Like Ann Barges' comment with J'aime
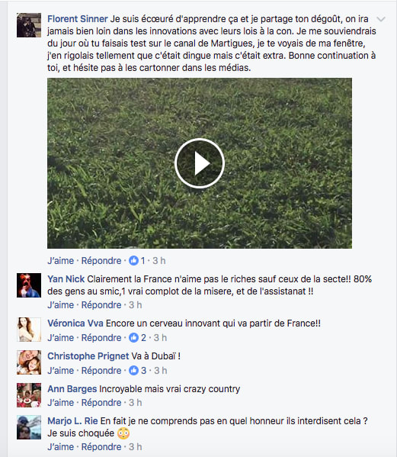 tap(60, 403)
